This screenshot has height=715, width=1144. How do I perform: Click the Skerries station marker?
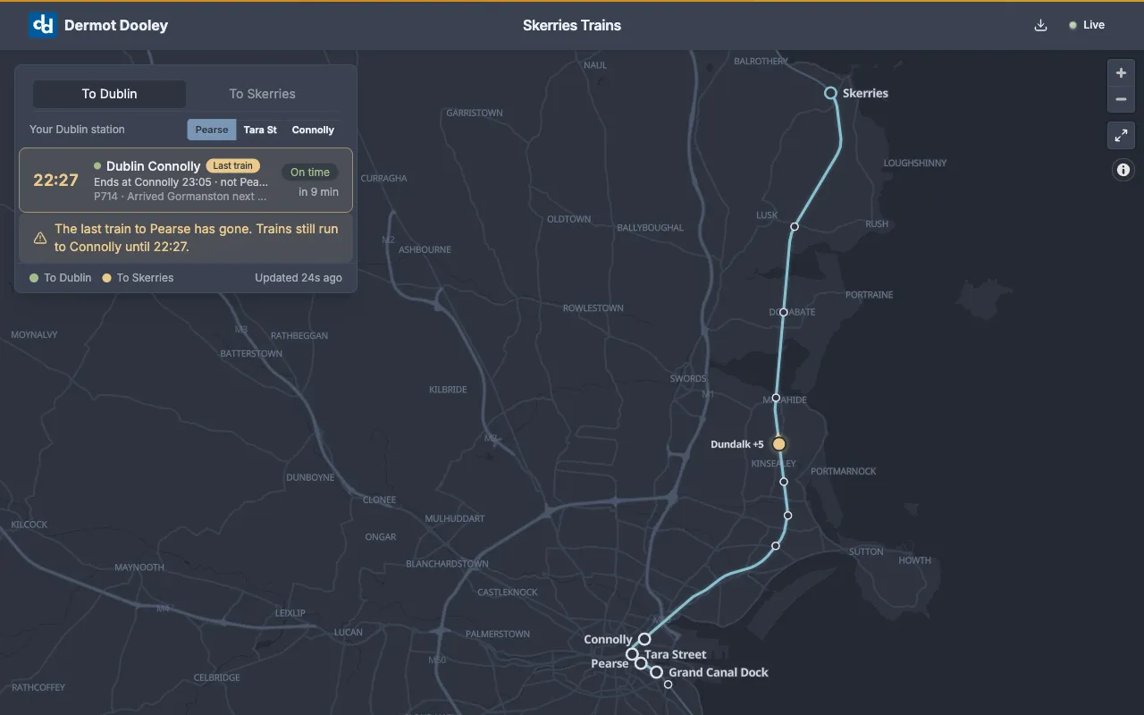click(830, 93)
